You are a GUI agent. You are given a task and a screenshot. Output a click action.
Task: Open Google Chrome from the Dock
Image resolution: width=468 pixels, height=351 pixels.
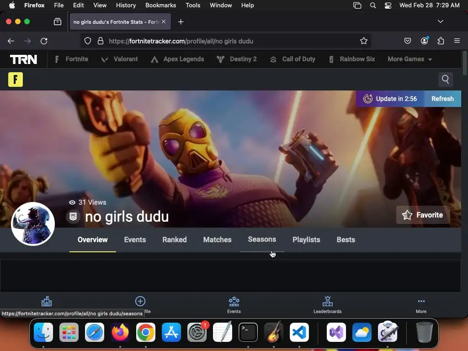click(146, 332)
